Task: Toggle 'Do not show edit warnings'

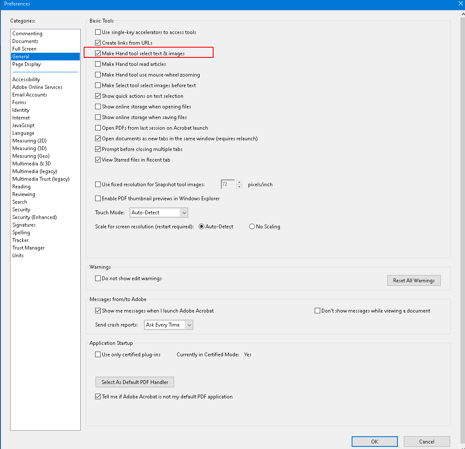Action: 98,278
